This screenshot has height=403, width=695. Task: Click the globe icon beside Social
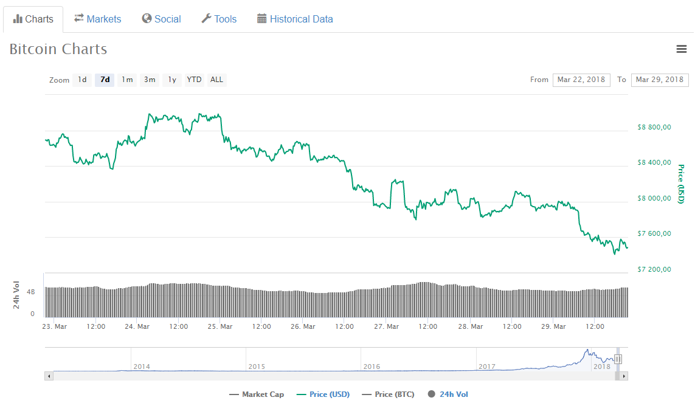coord(147,19)
